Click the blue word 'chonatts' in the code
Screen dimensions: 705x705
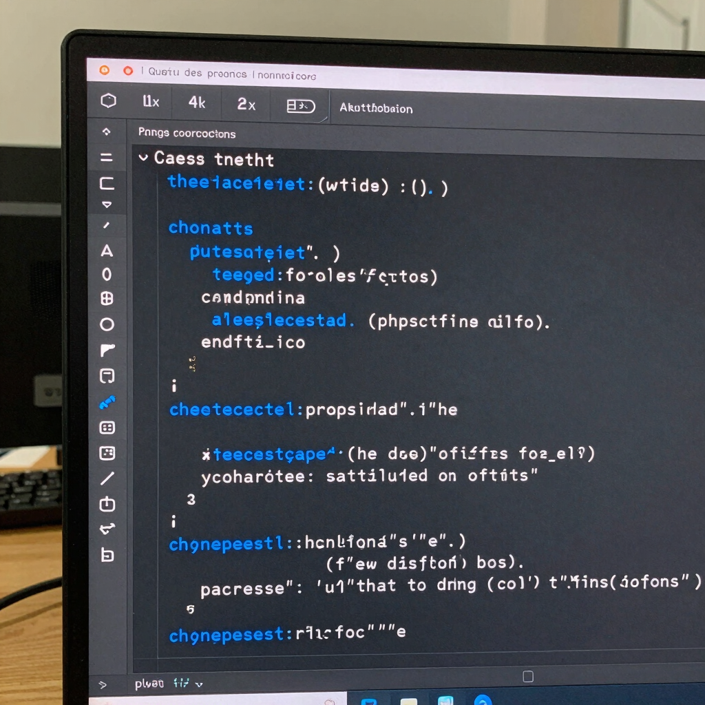(x=211, y=228)
